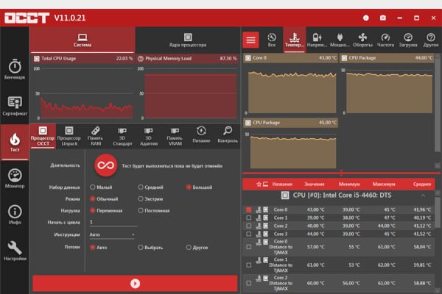Screen dimensions: 442x294
Task: Click the Начать с цикла input field
Action: [x=113, y=222]
